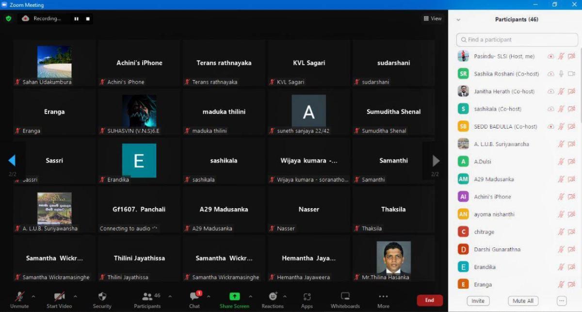Open the Apps panel

pyautogui.click(x=307, y=299)
